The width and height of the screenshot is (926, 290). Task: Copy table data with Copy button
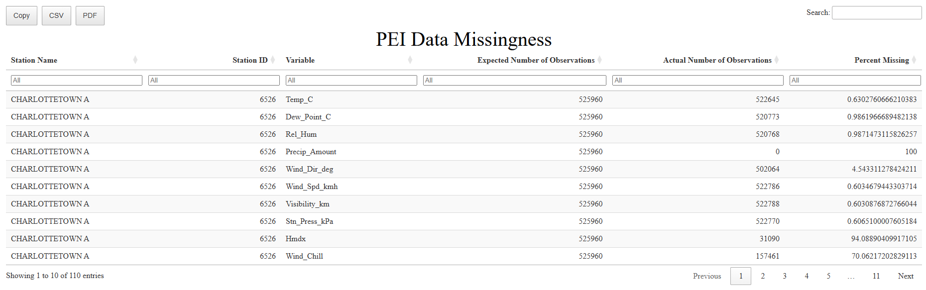[21, 15]
